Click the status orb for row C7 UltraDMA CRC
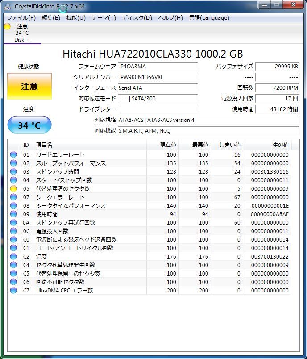 coord(13,290)
